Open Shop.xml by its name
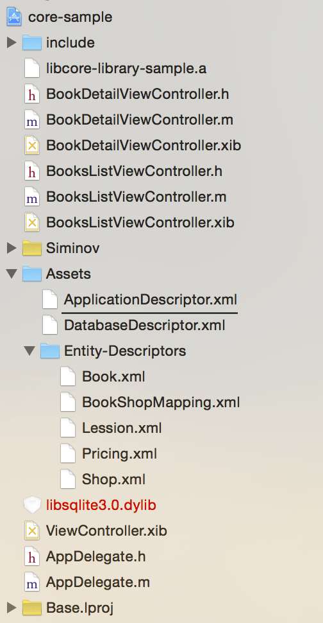323x623 pixels. point(113,480)
